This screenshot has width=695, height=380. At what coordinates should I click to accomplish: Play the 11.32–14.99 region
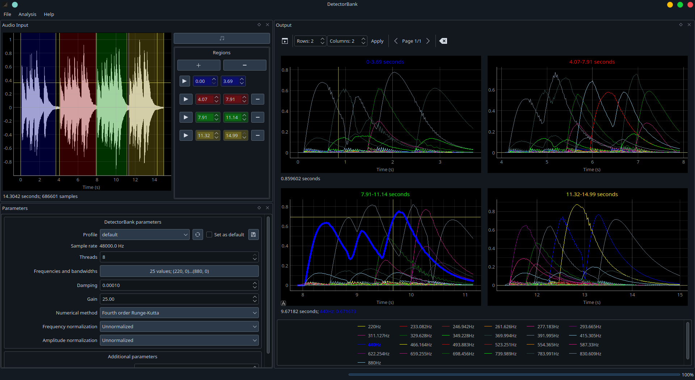click(x=186, y=135)
